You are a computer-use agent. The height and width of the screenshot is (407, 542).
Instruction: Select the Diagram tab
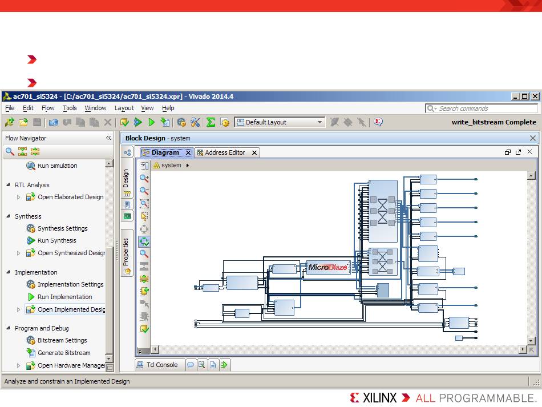click(x=165, y=152)
